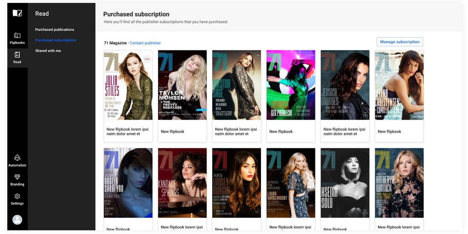Screen dimensions: 468x234
Task: Open the Lindsey Morgan magazine cover
Action: coord(236,183)
